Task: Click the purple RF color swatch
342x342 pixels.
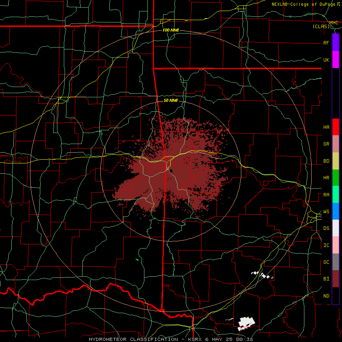Action: pyautogui.click(x=336, y=43)
